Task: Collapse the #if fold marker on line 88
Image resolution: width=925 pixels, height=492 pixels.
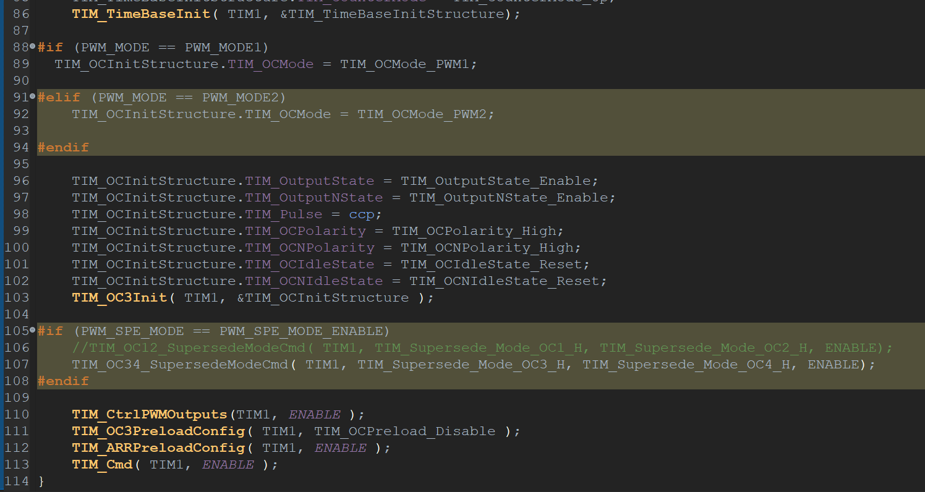Action: [x=33, y=47]
